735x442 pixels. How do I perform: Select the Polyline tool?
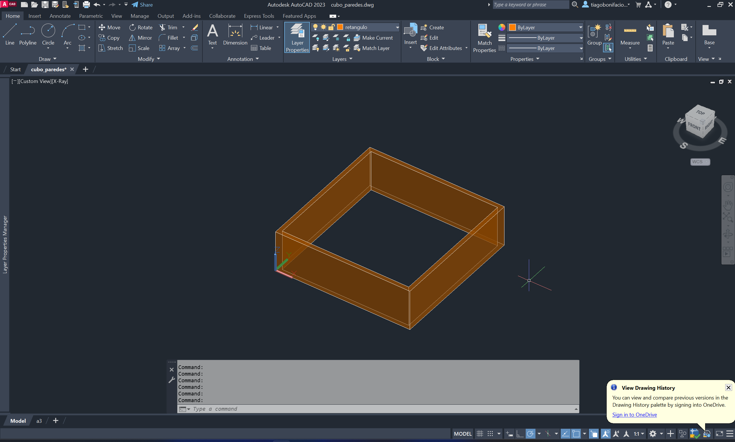point(28,31)
